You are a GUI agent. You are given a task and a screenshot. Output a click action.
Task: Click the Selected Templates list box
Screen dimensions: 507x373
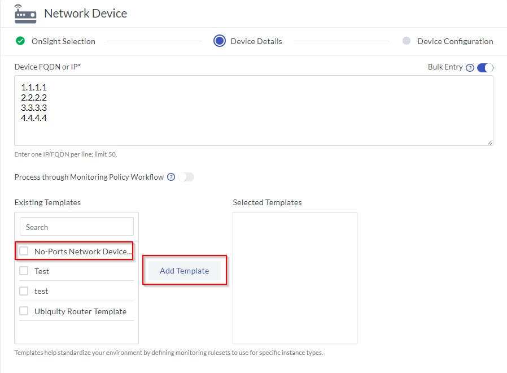pos(295,278)
